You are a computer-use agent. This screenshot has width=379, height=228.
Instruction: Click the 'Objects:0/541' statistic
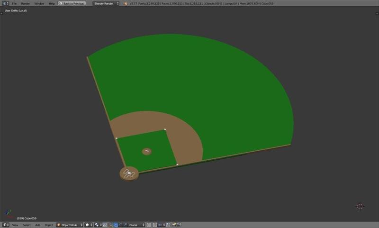[214, 4]
